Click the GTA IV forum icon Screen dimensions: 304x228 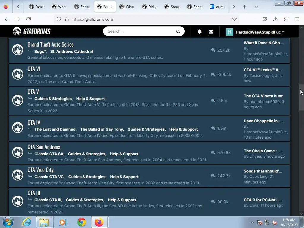point(18,127)
